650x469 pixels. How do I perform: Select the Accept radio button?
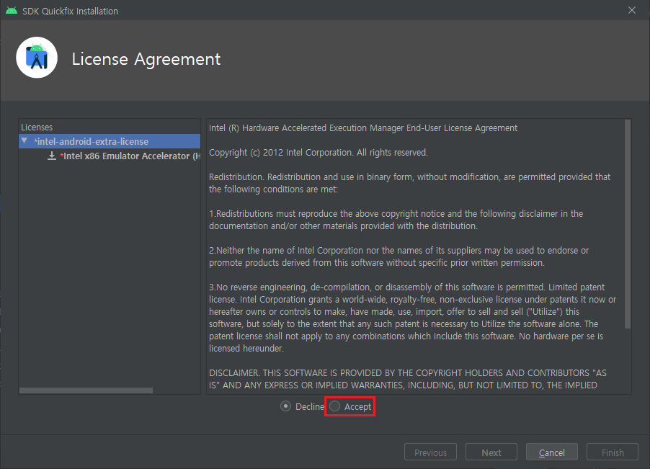pyautogui.click(x=334, y=406)
